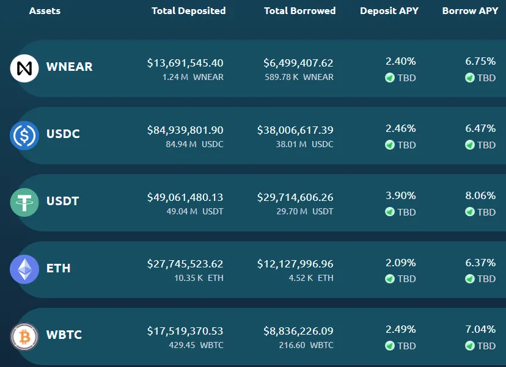This screenshot has height=367, width=506.
Task: Sort by Borrow APY column header
Action: pos(470,10)
